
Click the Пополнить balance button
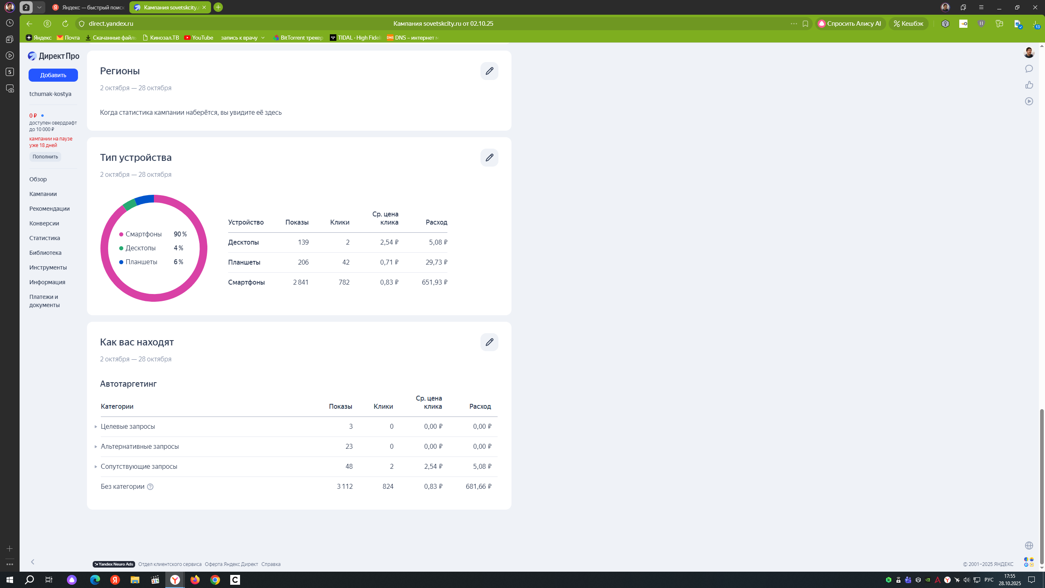tap(45, 157)
